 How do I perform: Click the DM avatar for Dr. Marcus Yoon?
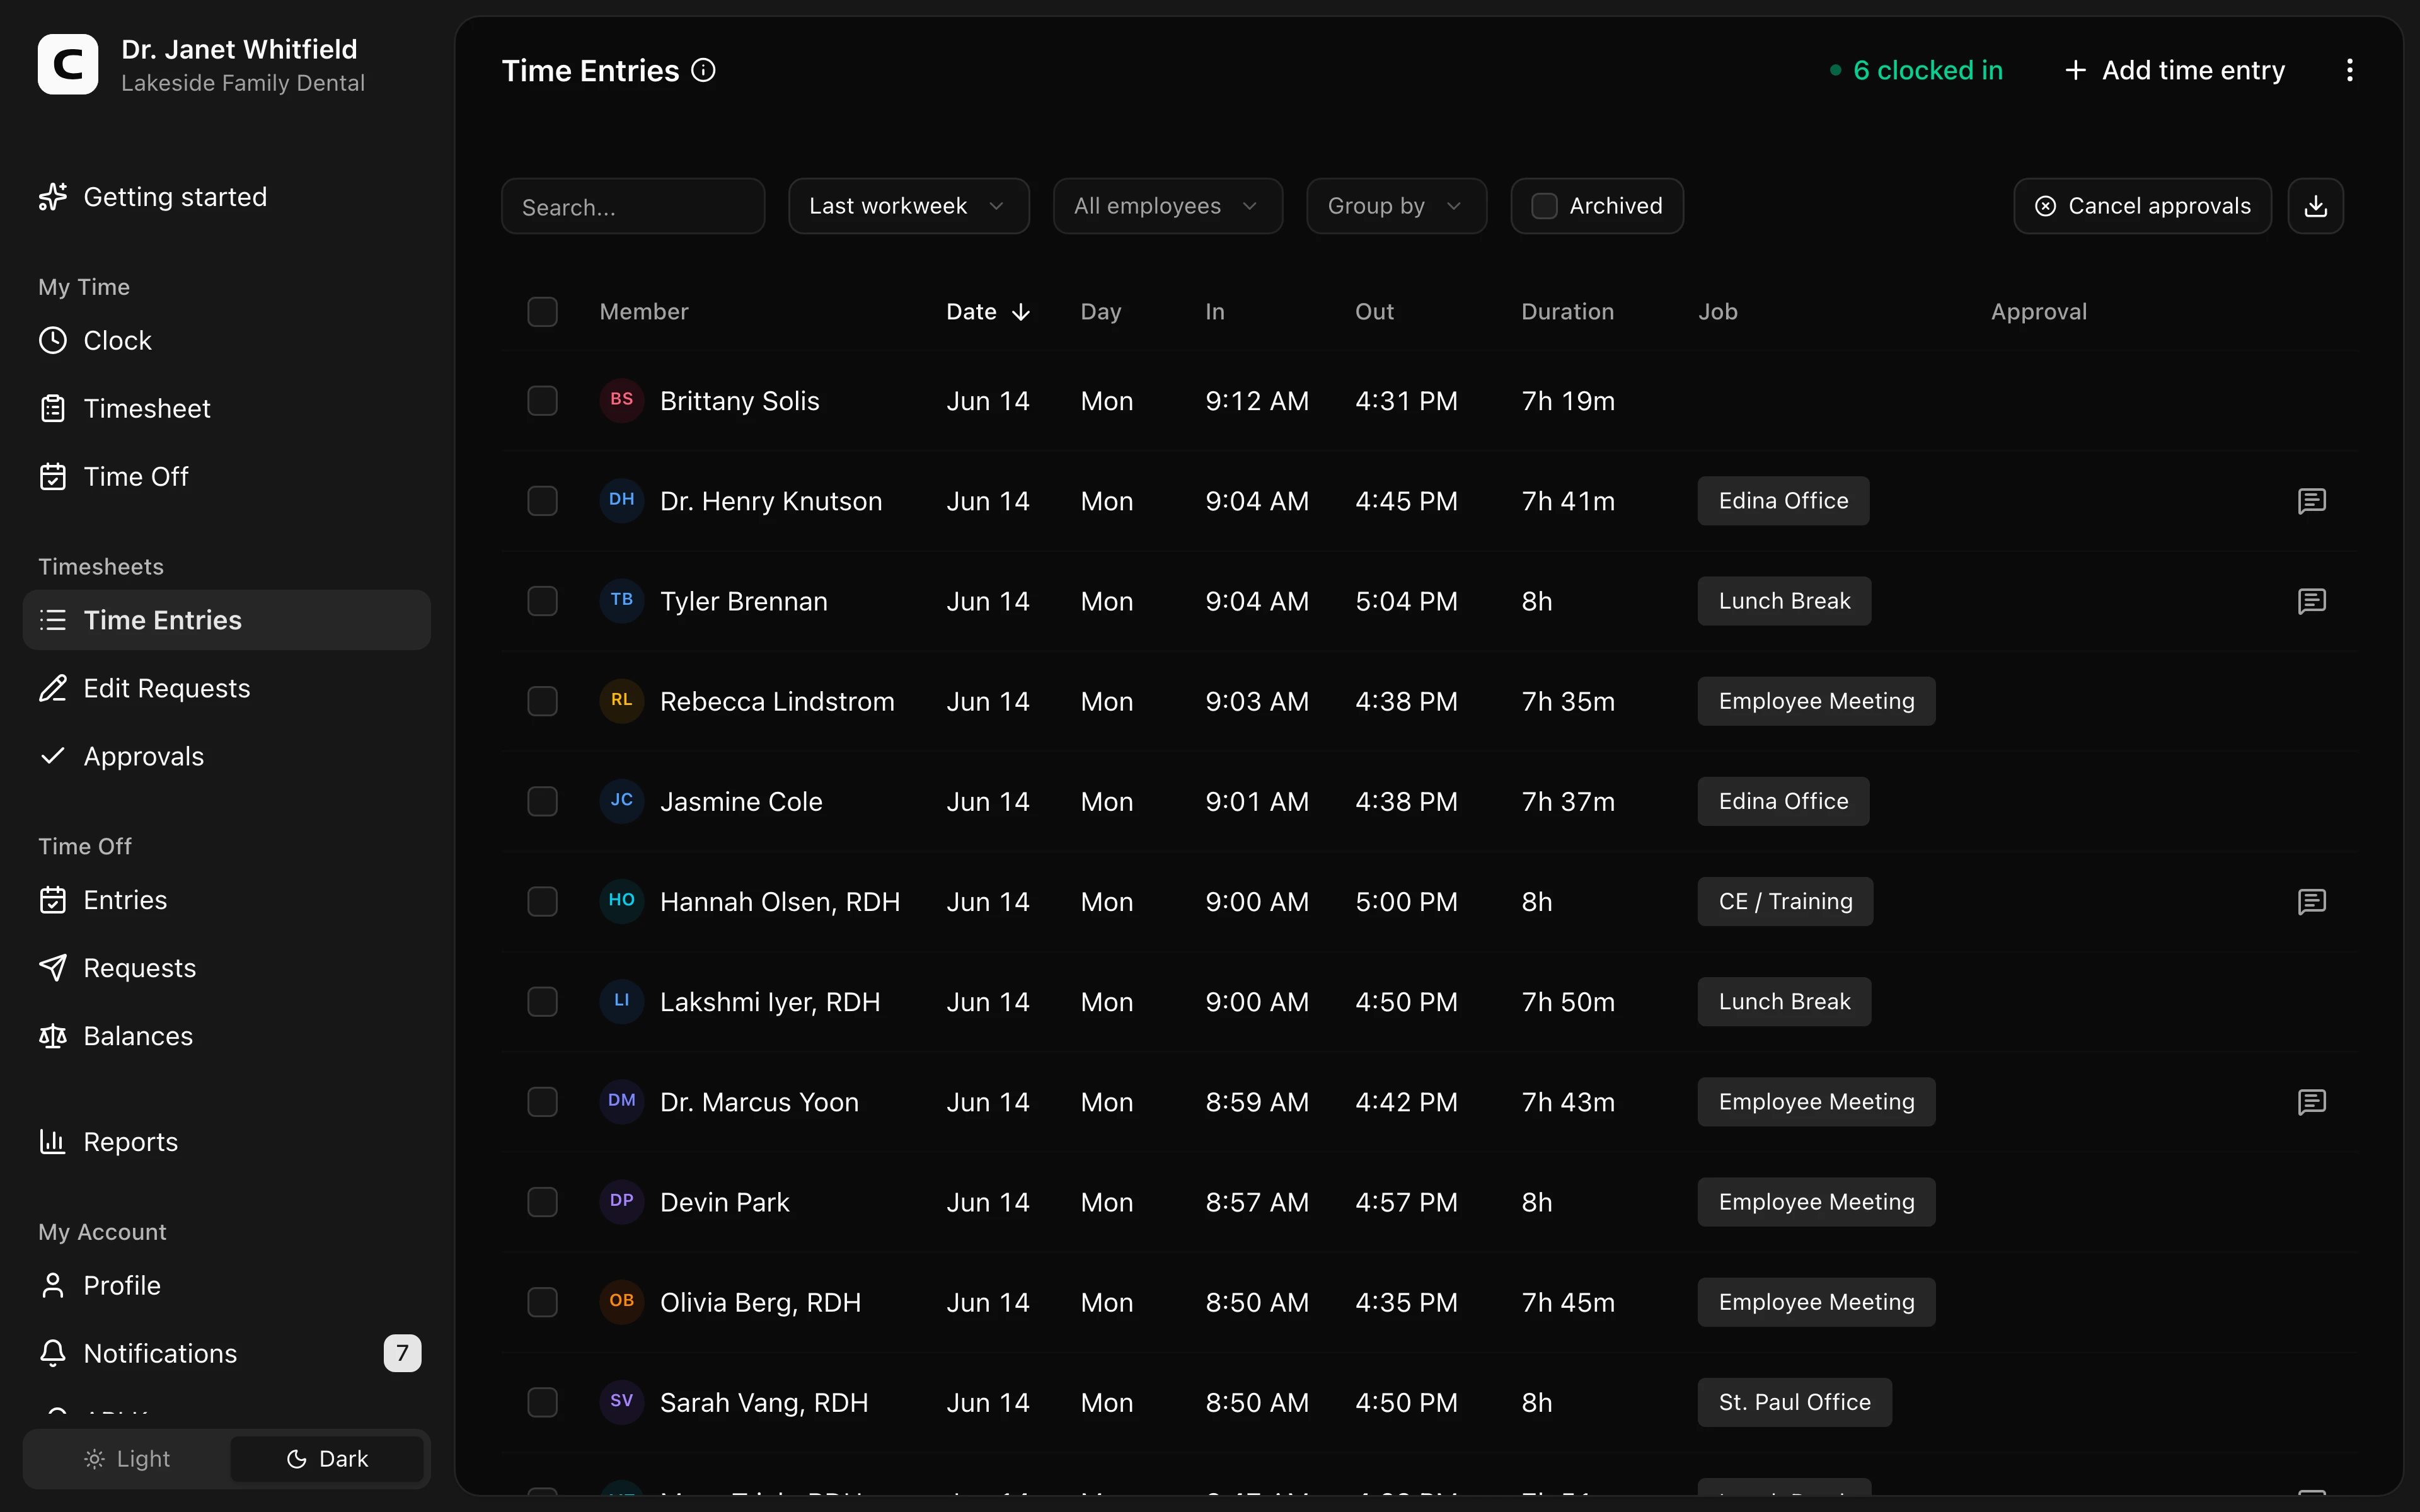pos(622,1101)
